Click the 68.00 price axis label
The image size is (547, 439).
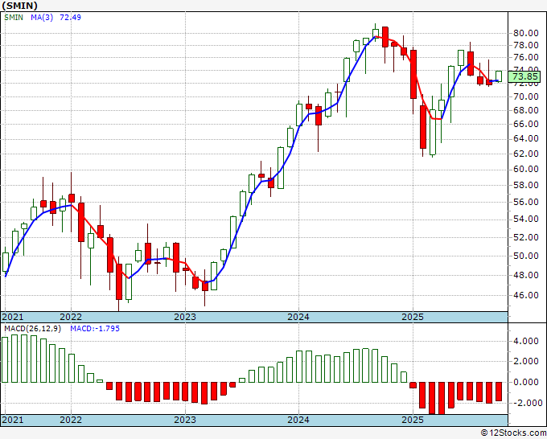coord(526,110)
